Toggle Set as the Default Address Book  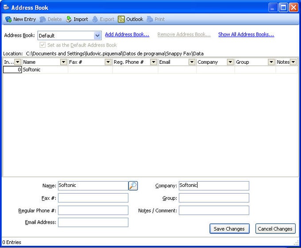click(x=42, y=45)
